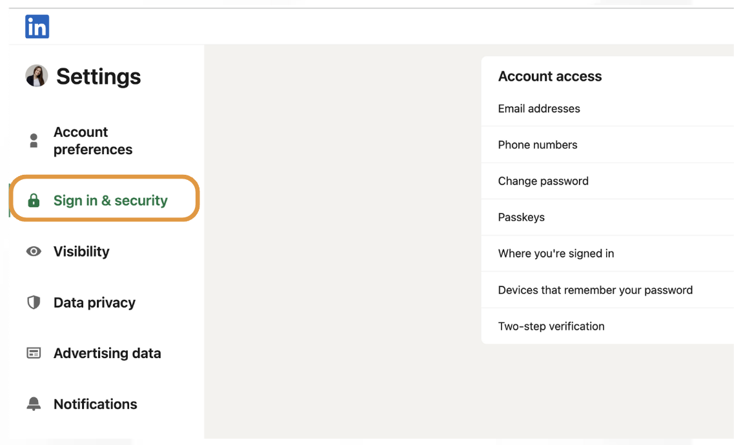Click the bell icon for Notifications
This screenshot has width=741, height=445.
pos(34,404)
